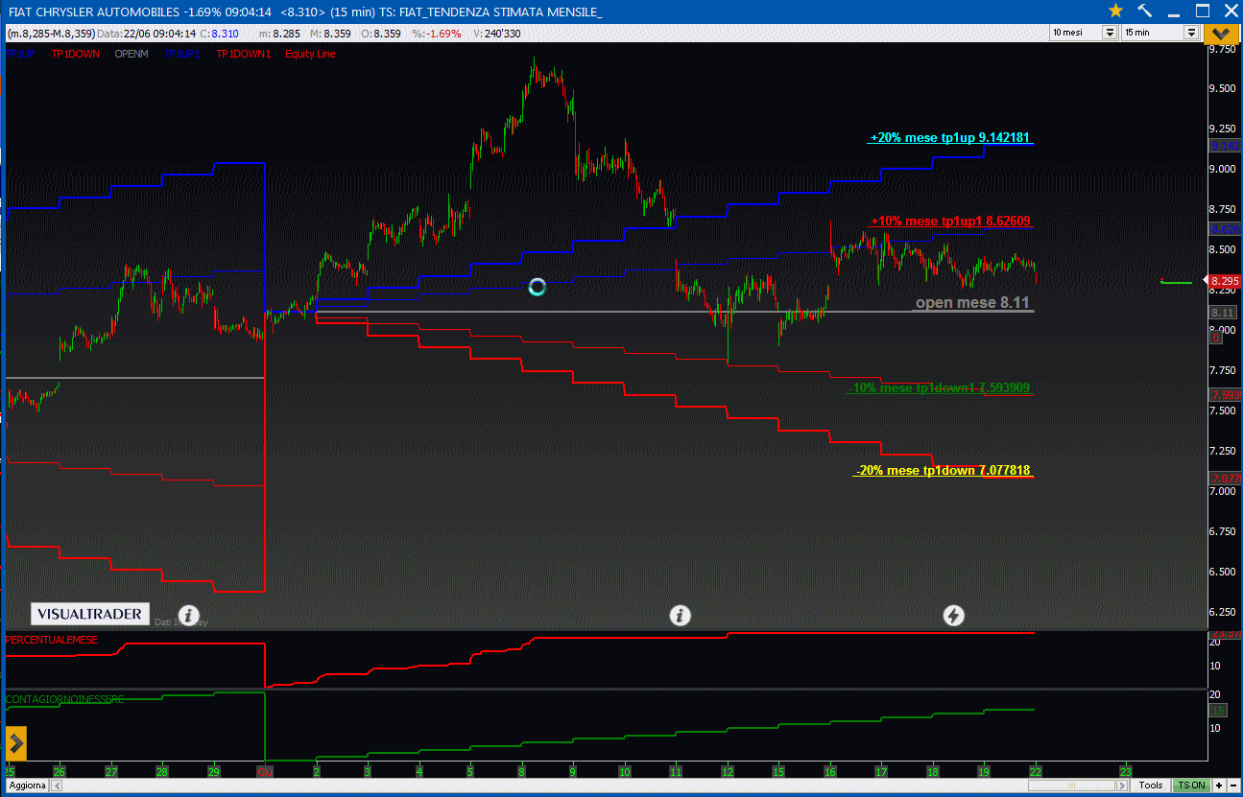Click the 8.11 price tag on axis
This screenshot has height=797, width=1243.
[x=1222, y=313]
